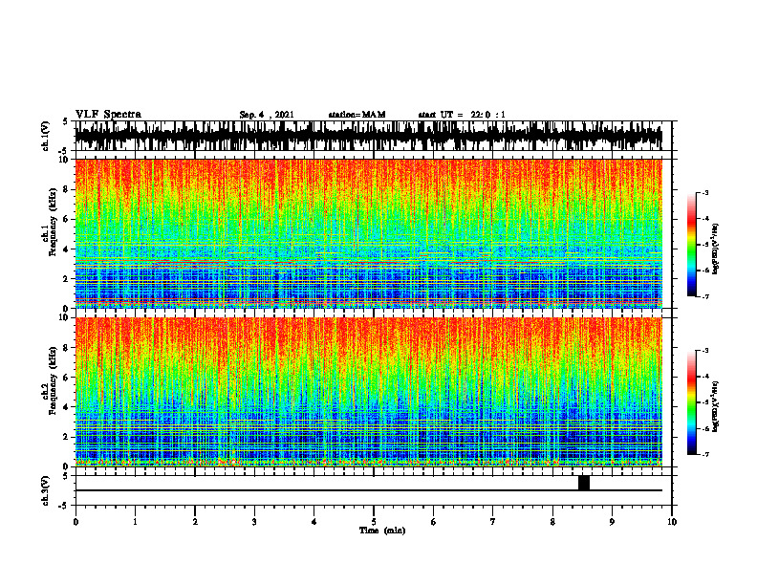Screen dimensions: 757x585
Task: Click the 2 kHz tick label of ch.2 plot
Action: 66,437
